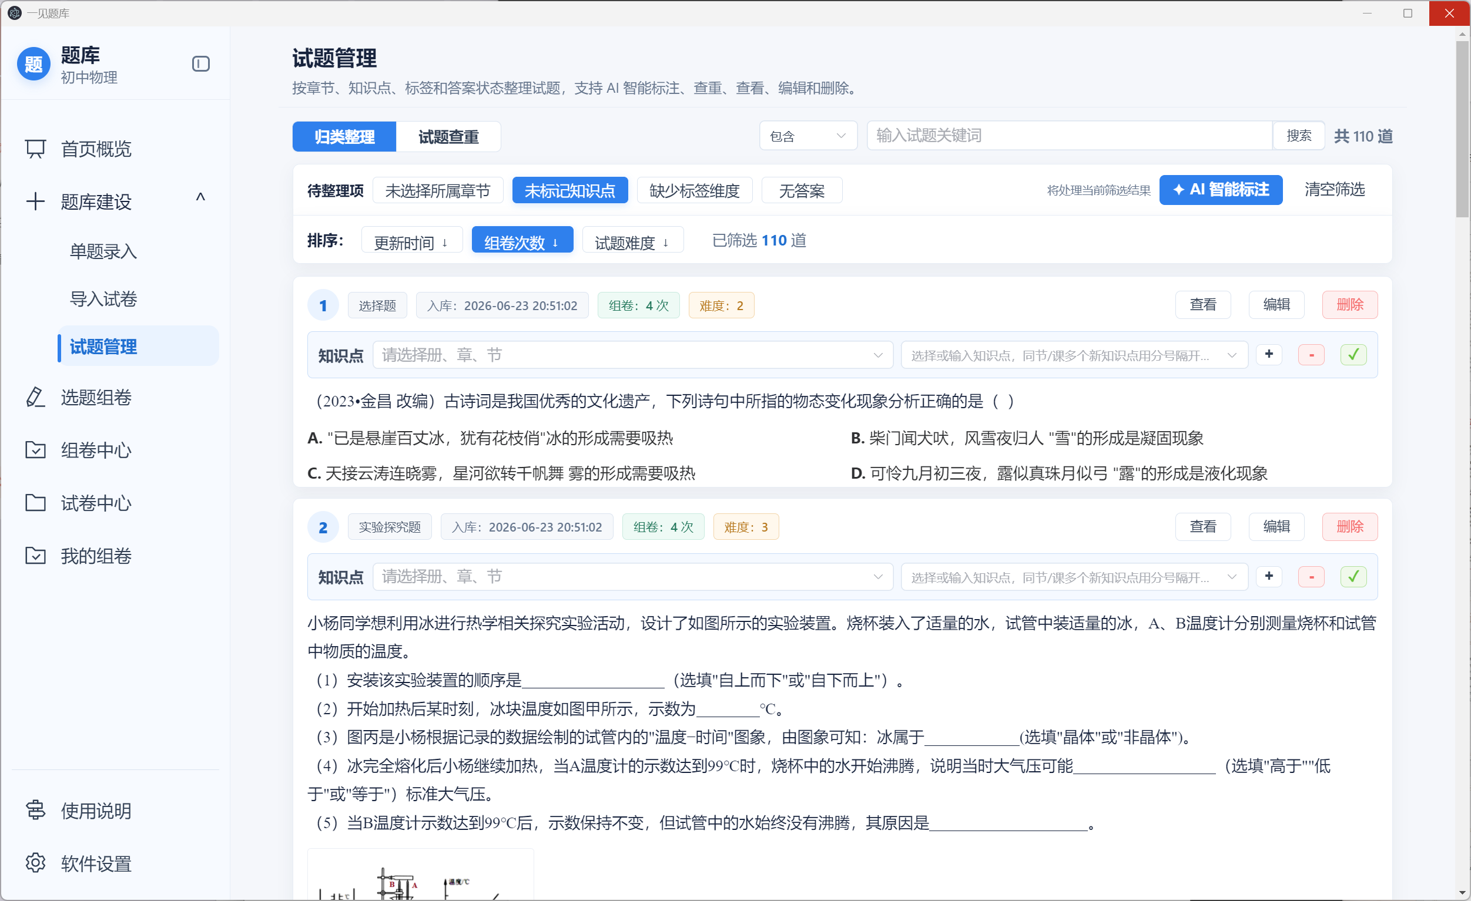The width and height of the screenshot is (1471, 901).
Task: Remove knowledge point with minus on question 2
Action: click(x=1312, y=576)
